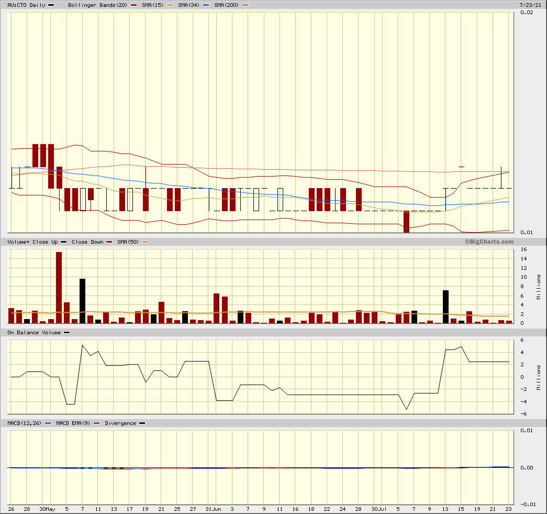The image size is (547, 514).
Task: Click the 17 label on the date axis
Action: click(x=130, y=509)
